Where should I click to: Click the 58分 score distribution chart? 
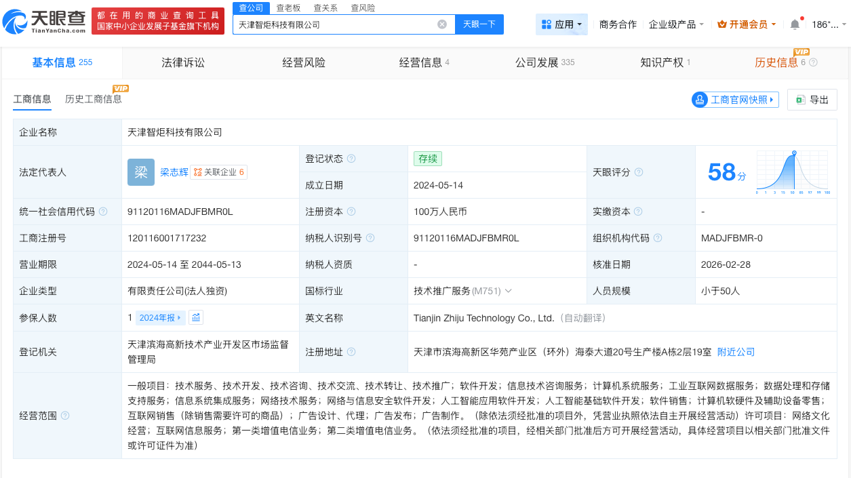793,172
